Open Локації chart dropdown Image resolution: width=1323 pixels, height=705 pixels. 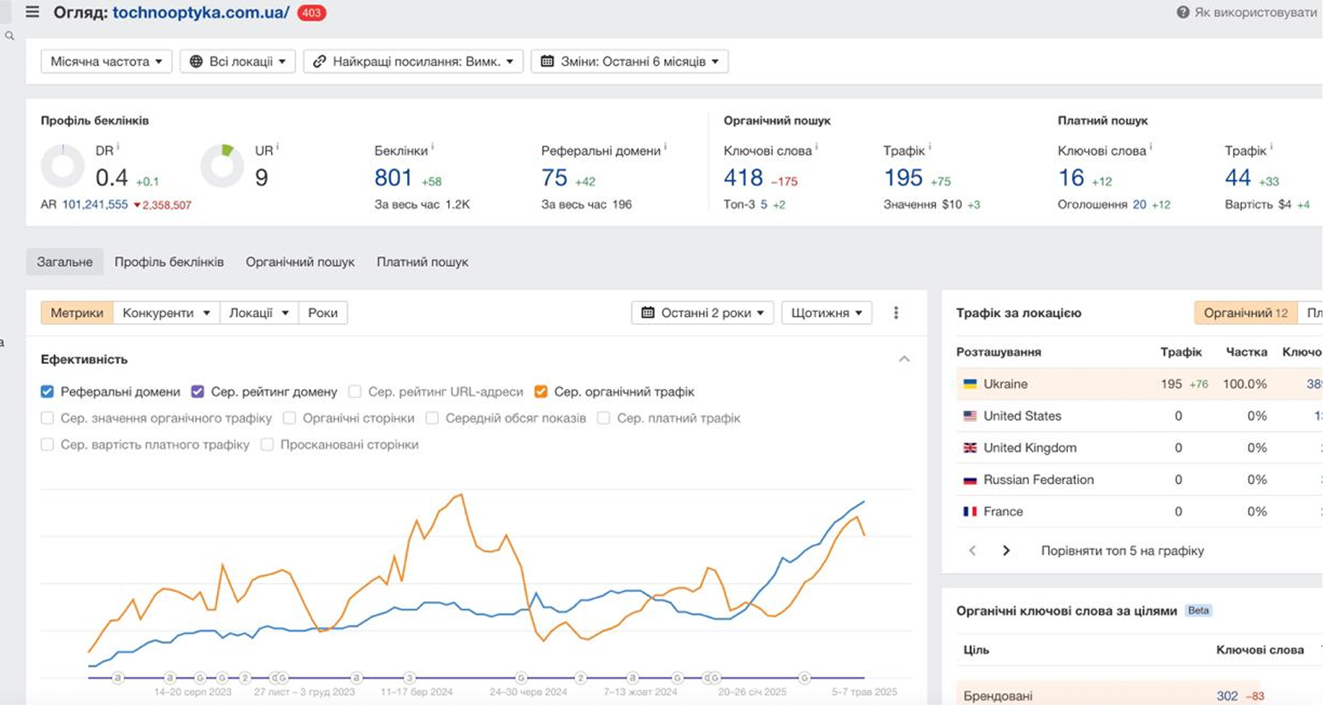coord(259,313)
